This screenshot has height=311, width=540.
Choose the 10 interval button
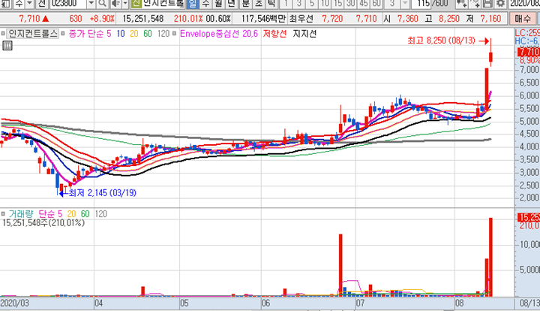coord(325,4)
